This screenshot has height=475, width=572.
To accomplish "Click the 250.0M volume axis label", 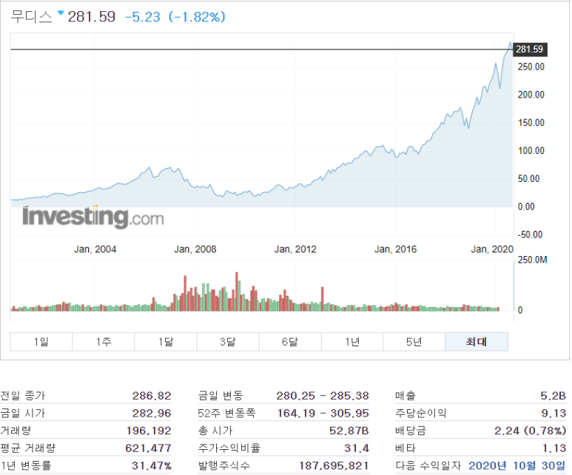I will (x=532, y=260).
